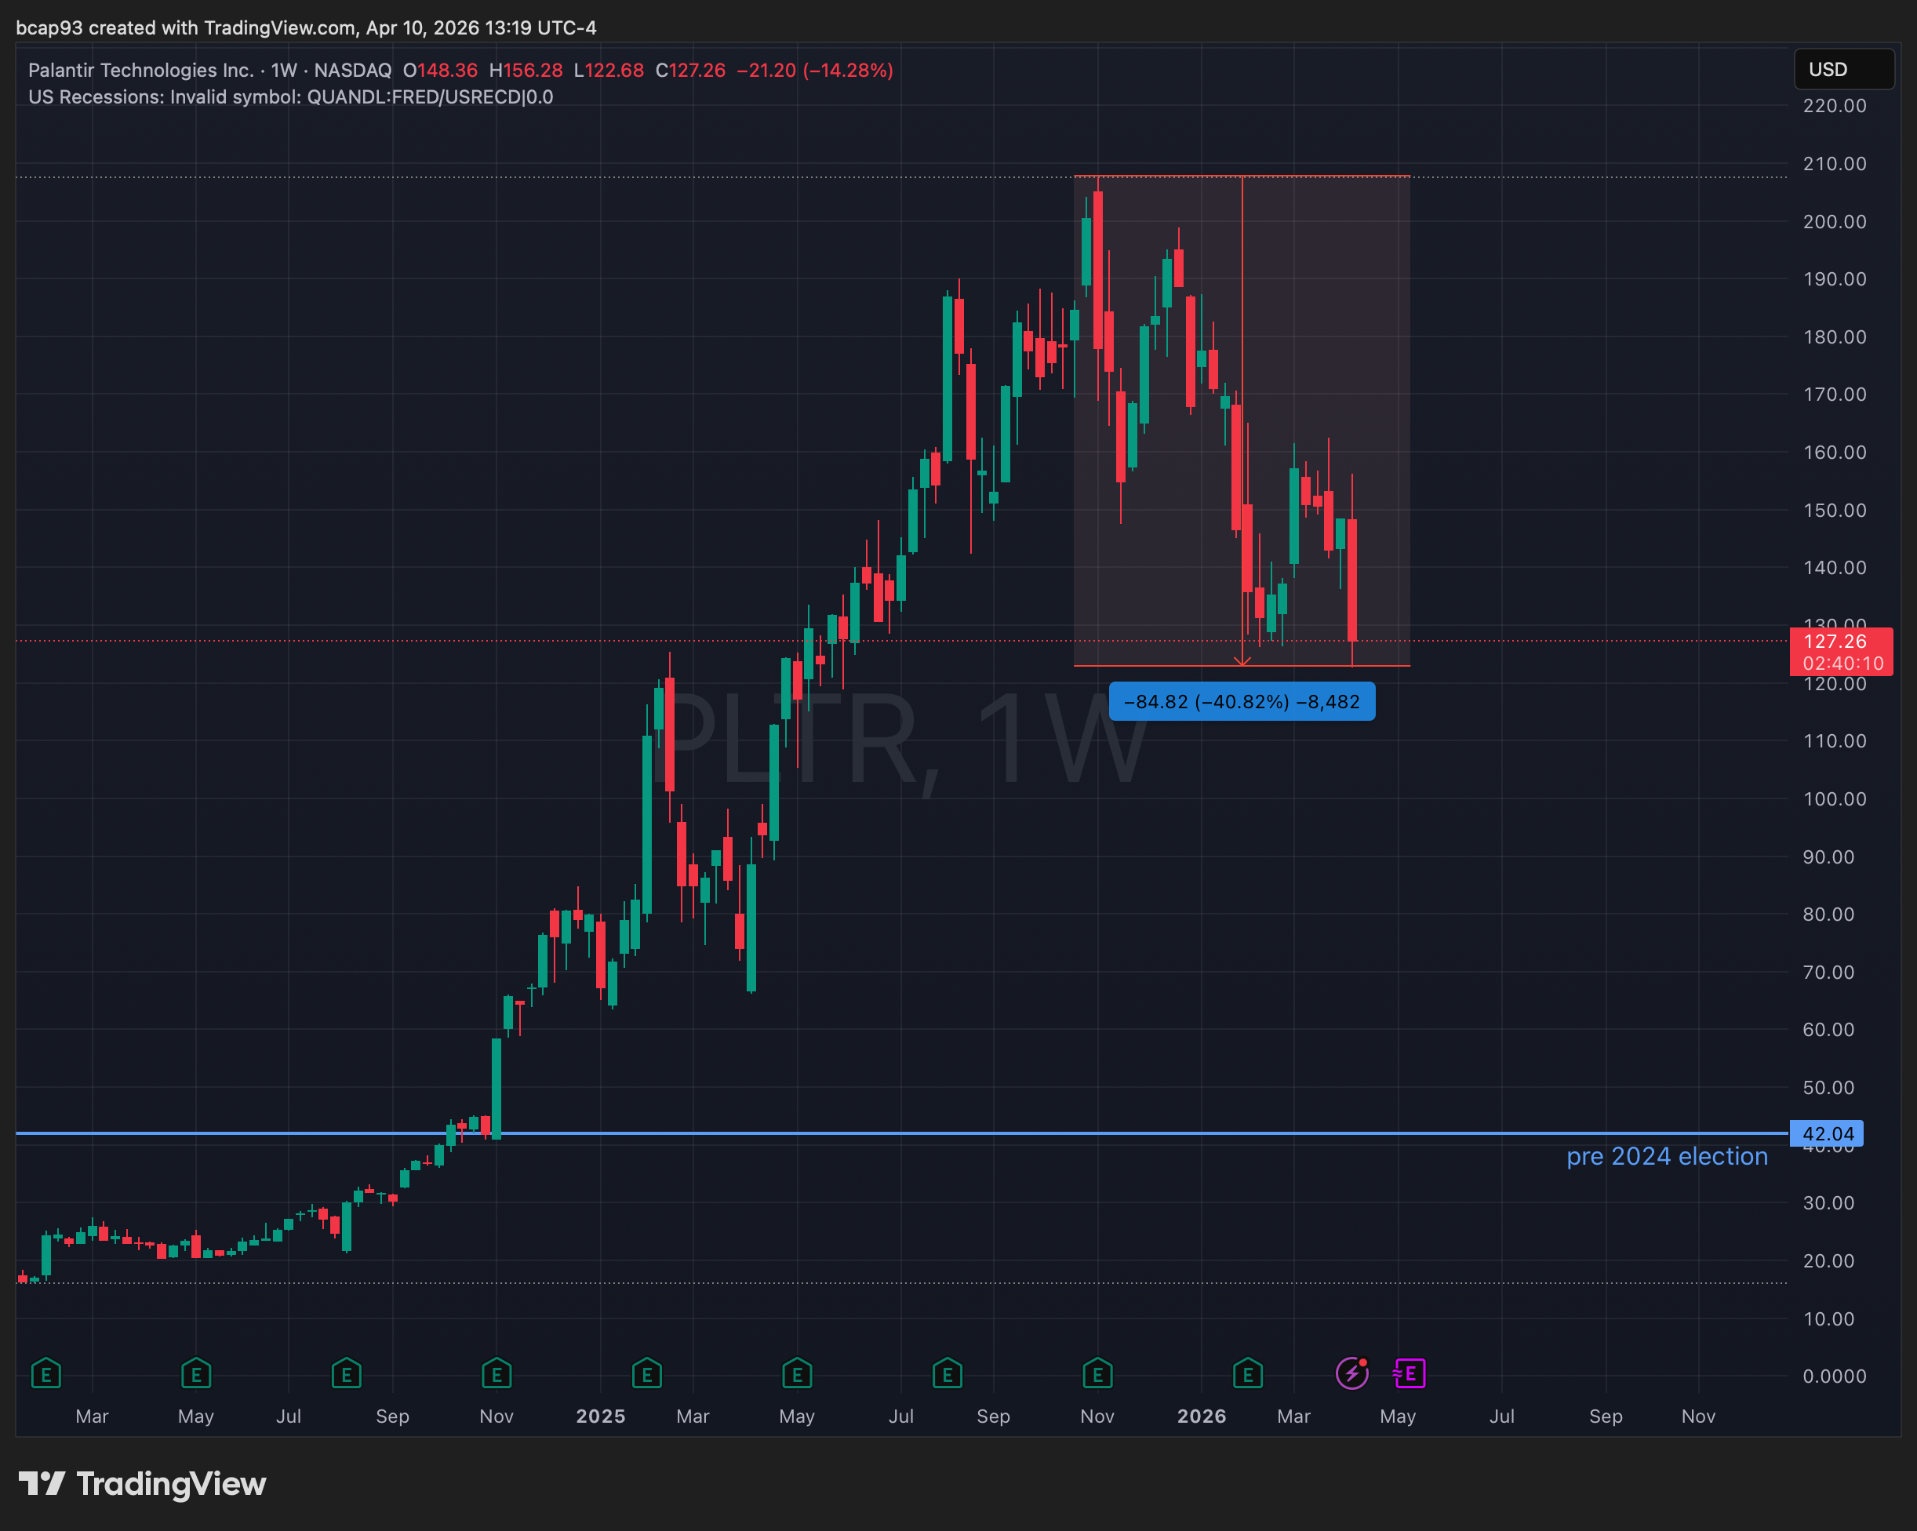1917x1531 pixels.
Task: Click the TradingView logo at bottom left
Action: coord(142,1484)
